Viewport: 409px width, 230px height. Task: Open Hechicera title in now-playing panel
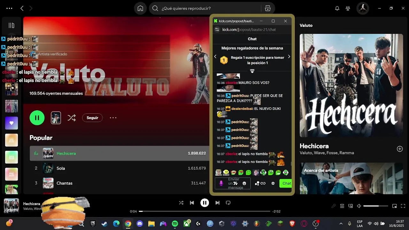[314, 146]
